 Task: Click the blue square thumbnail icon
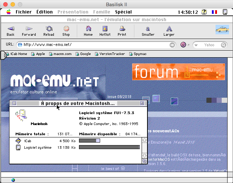click(x=174, y=101)
